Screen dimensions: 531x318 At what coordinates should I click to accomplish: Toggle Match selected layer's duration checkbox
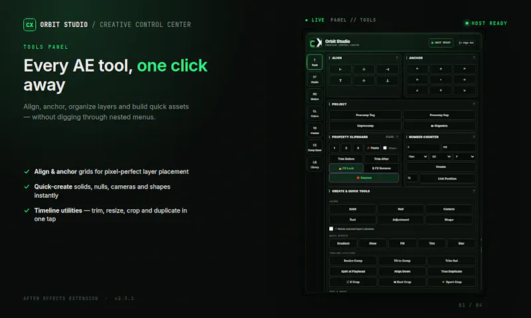coord(331,229)
